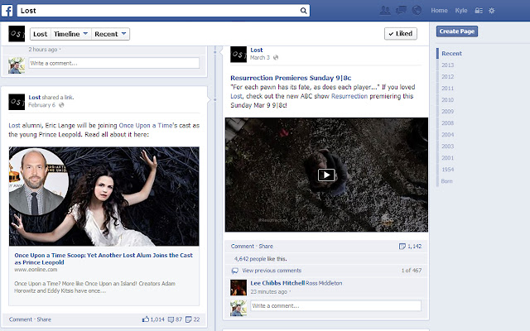
Task: Click Comment on the February 6 post
Action: click(x=21, y=319)
